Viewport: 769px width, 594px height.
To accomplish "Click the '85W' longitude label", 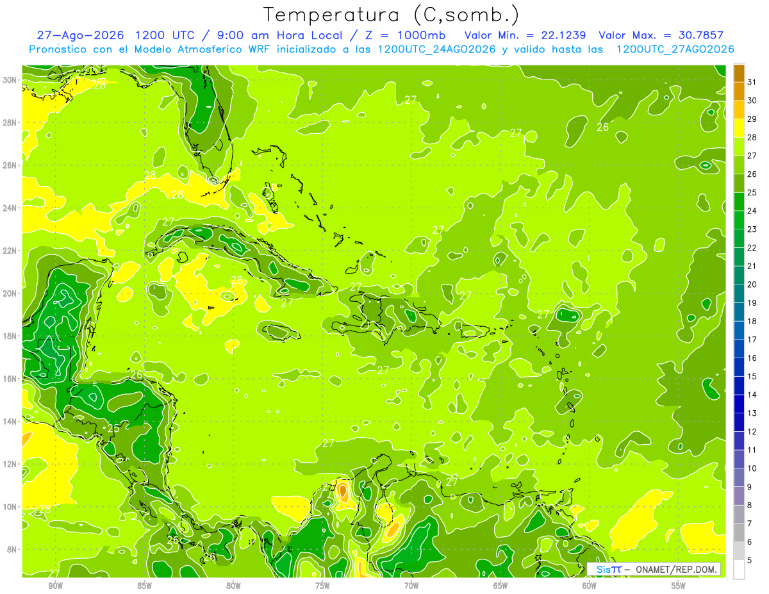I will (x=144, y=586).
